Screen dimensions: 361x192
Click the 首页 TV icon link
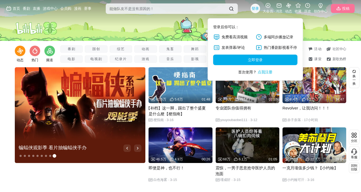click(x=13, y=8)
